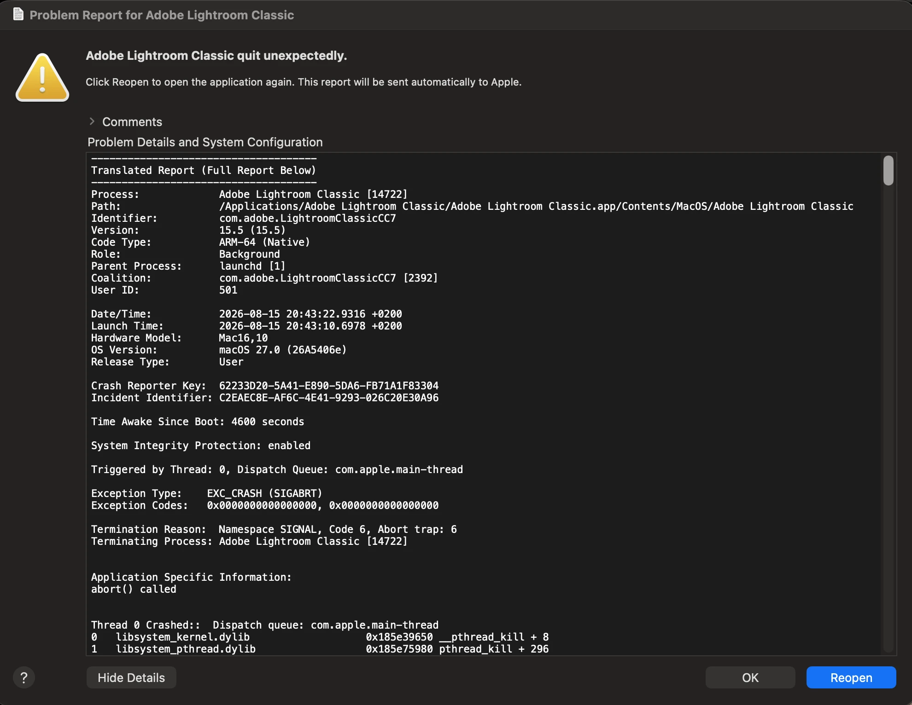Click the Exception Codes line

265,505
